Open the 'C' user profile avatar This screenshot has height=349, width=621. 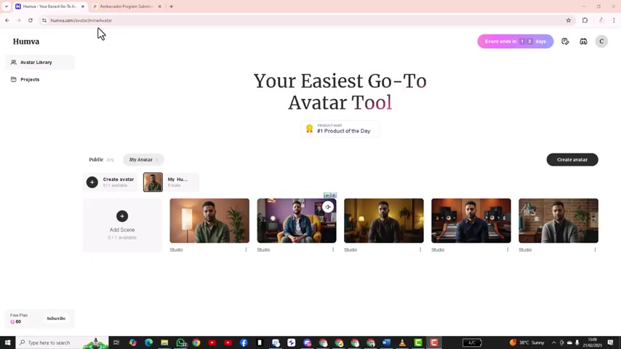coord(601,41)
